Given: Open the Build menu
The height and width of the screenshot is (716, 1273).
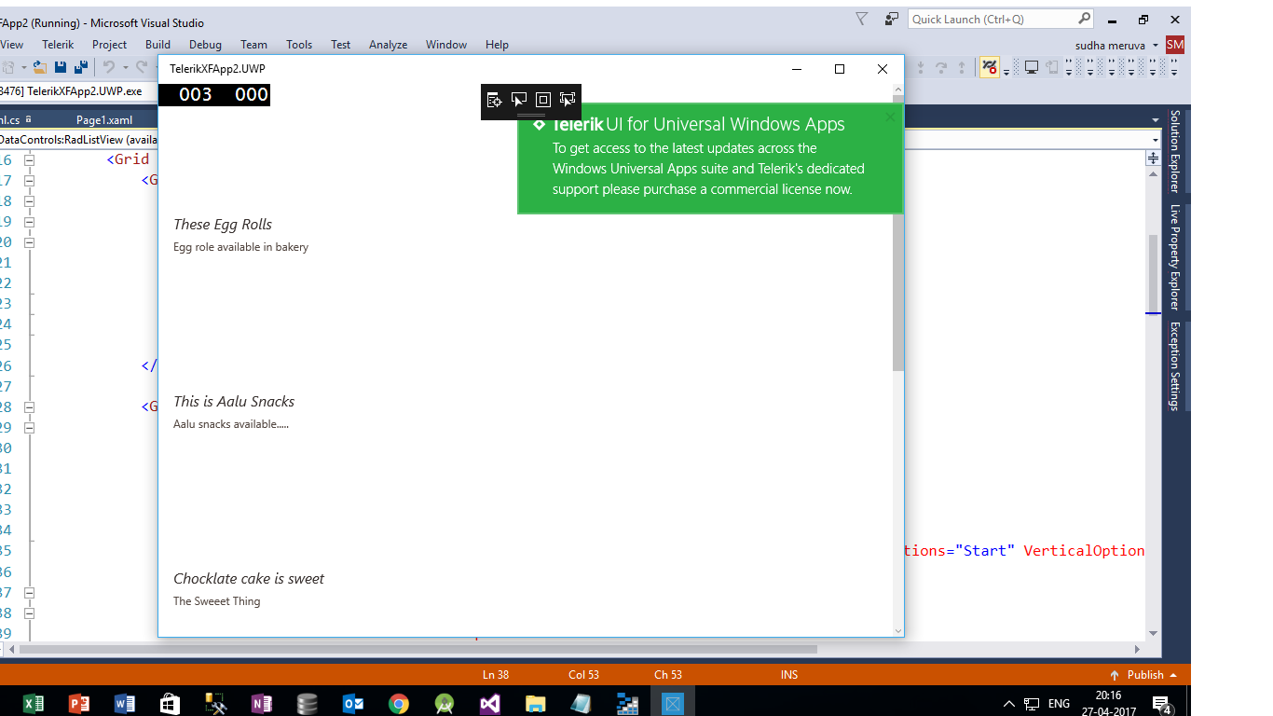Looking at the screenshot, I should click(x=157, y=45).
